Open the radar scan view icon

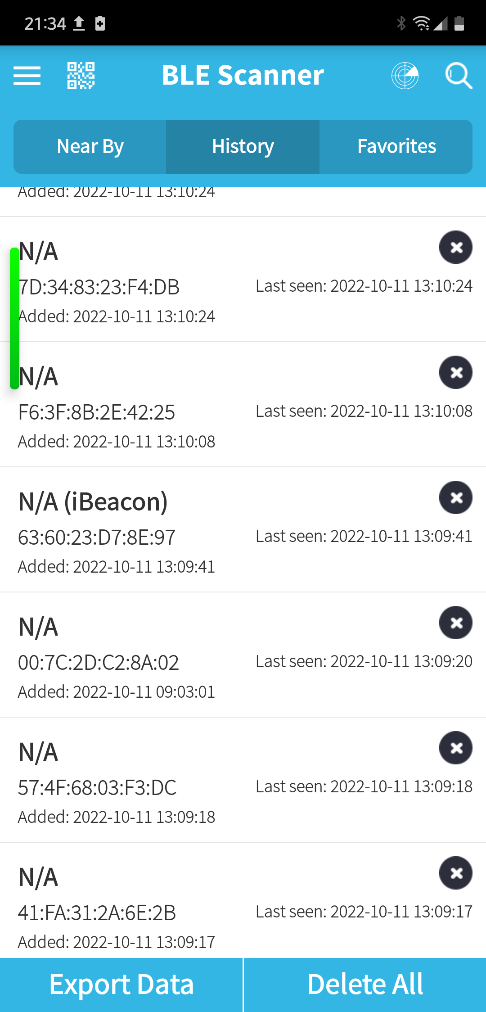click(405, 75)
